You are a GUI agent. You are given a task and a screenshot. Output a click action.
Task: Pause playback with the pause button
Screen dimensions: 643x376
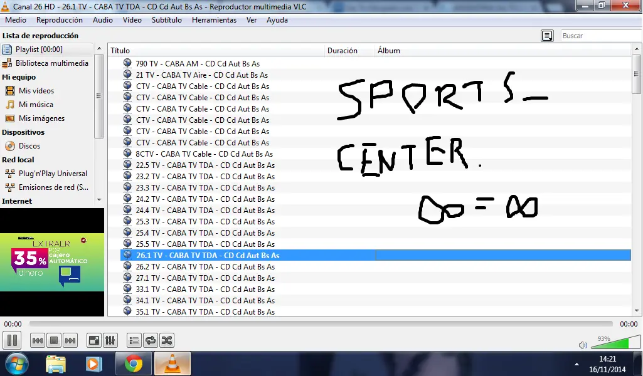click(x=13, y=340)
